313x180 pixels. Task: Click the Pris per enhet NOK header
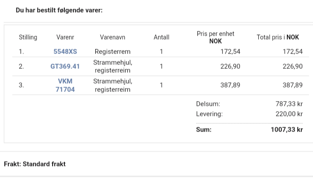(215, 37)
